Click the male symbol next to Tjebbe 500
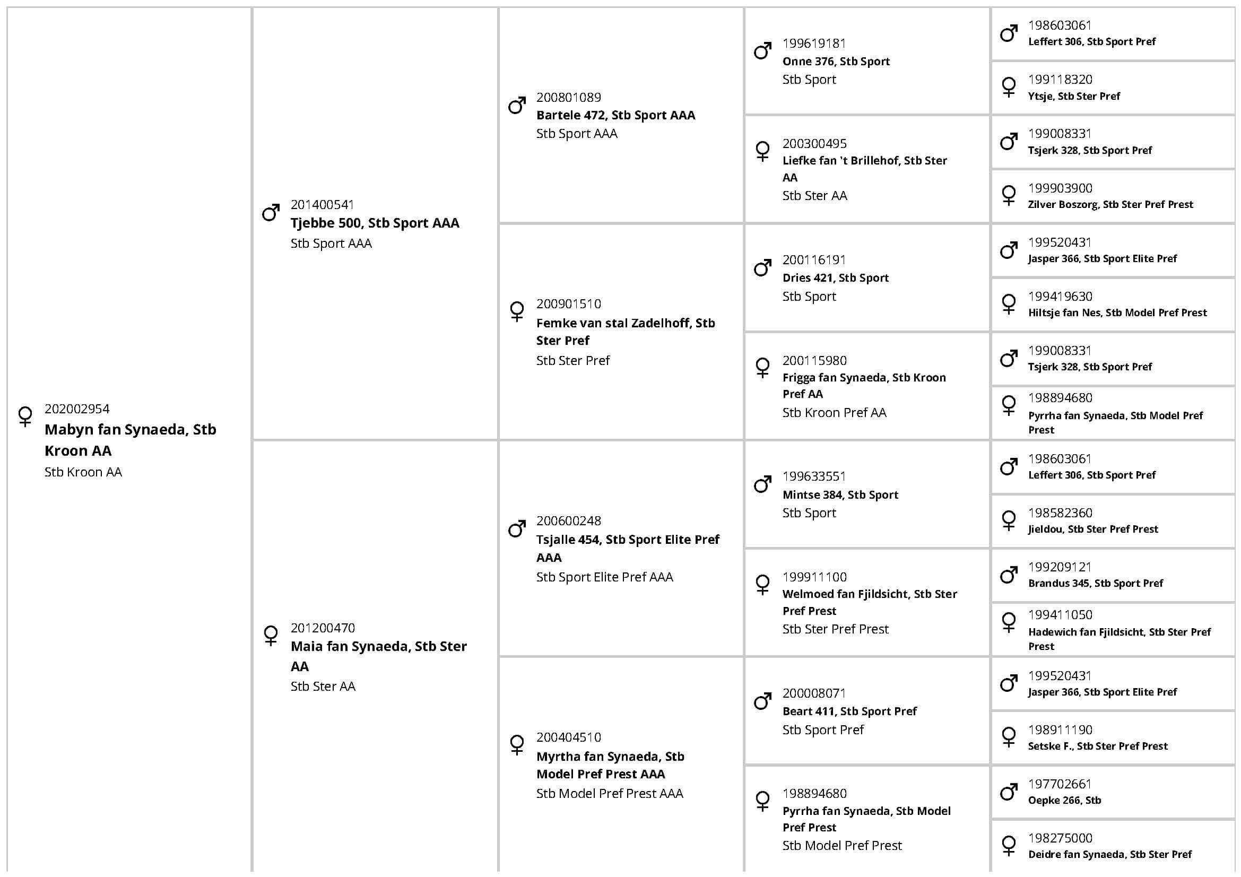The width and height of the screenshot is (1241, 877). pos(271,212)
